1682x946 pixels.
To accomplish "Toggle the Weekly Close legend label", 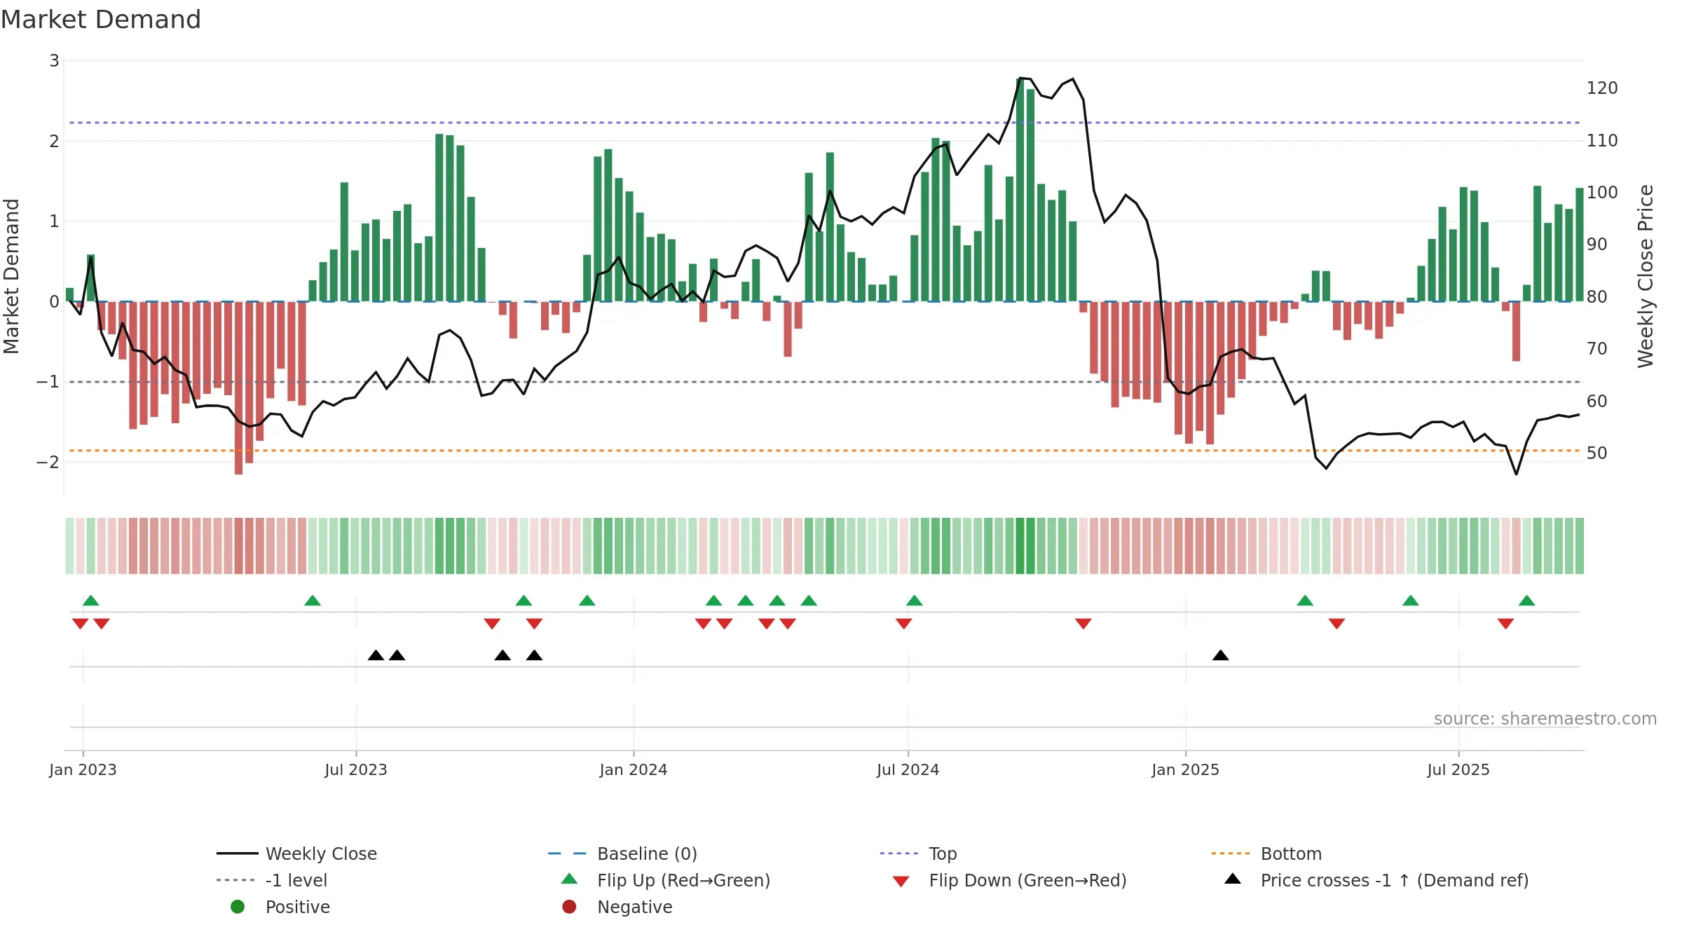I will coord(321,854).
